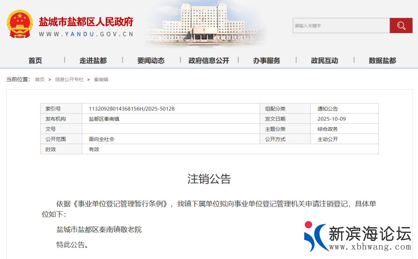Open the 政民互动 navigation item
Image resolution: width=418 pixels, height=259 pixels.
click(x=324, y=60)
